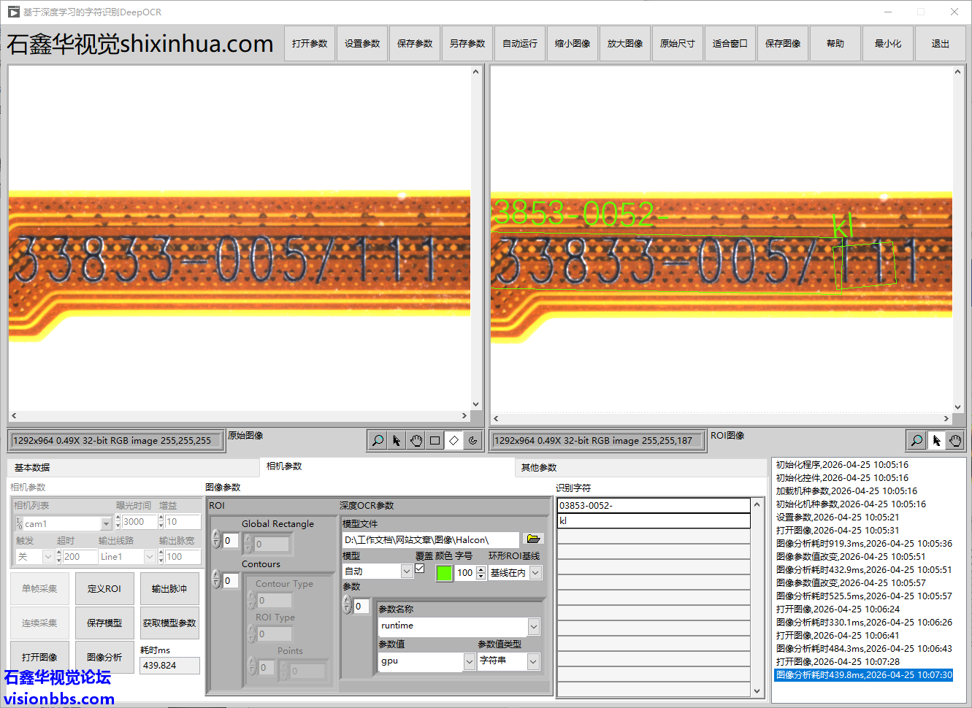Toggle the 覆盖 overlay checkbox
The height and width of the screenshot is (708, 972).
click(420, 569)
